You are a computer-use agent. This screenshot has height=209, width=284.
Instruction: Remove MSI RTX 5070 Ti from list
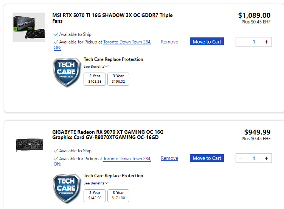(x=169, y=42)
